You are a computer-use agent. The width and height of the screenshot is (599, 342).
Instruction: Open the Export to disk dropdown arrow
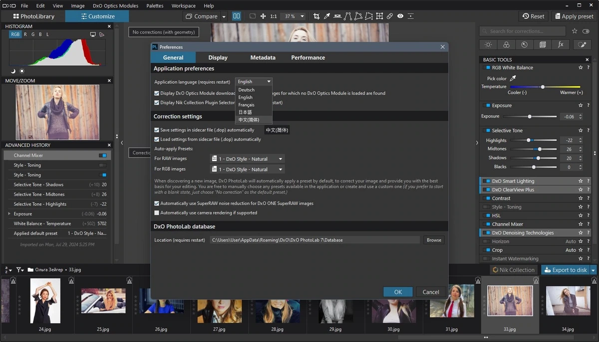pyautogui.click(x=594, y=270)
